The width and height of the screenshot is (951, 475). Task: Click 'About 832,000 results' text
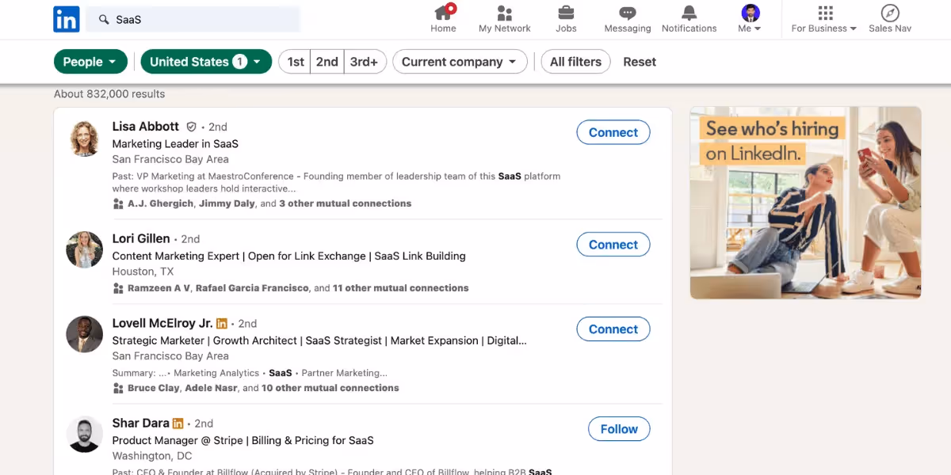[109, 94]
